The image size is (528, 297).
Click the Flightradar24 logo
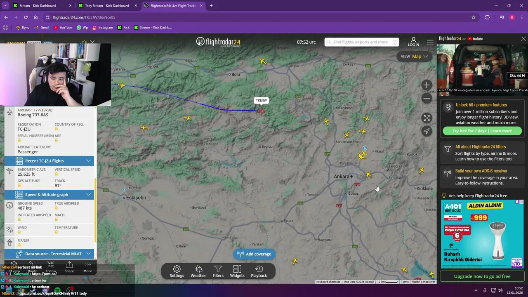click(218, 42)
